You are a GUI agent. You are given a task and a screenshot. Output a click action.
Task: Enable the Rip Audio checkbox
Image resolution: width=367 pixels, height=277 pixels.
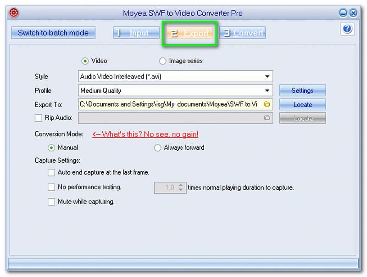coord(39,118)
